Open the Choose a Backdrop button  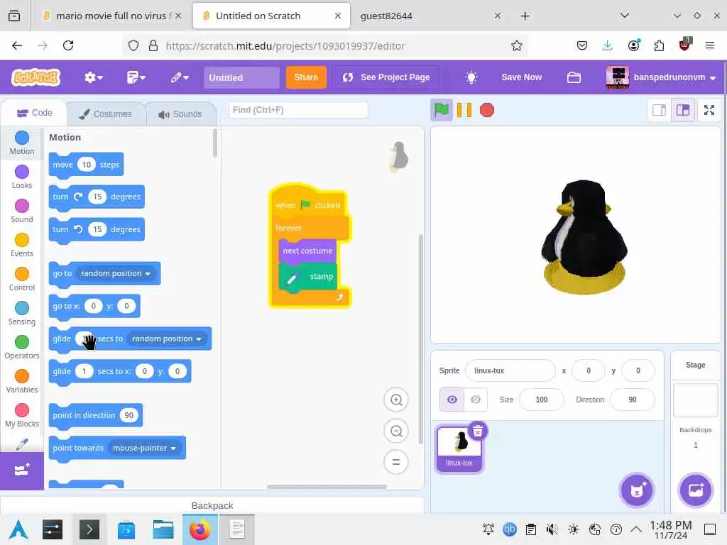[696, 490]
